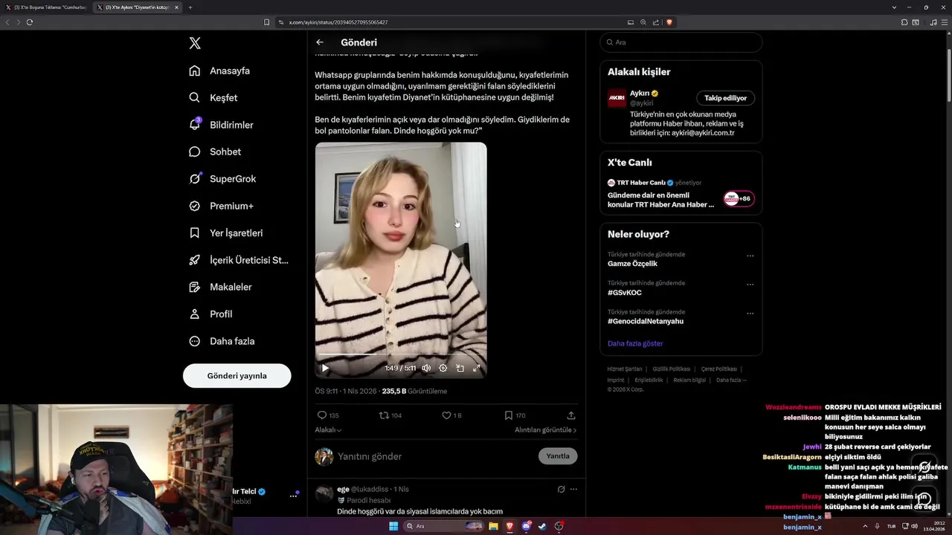Open Brave Shields icon
The width and height of the screenshot is (952, 535).
[669, 22]
